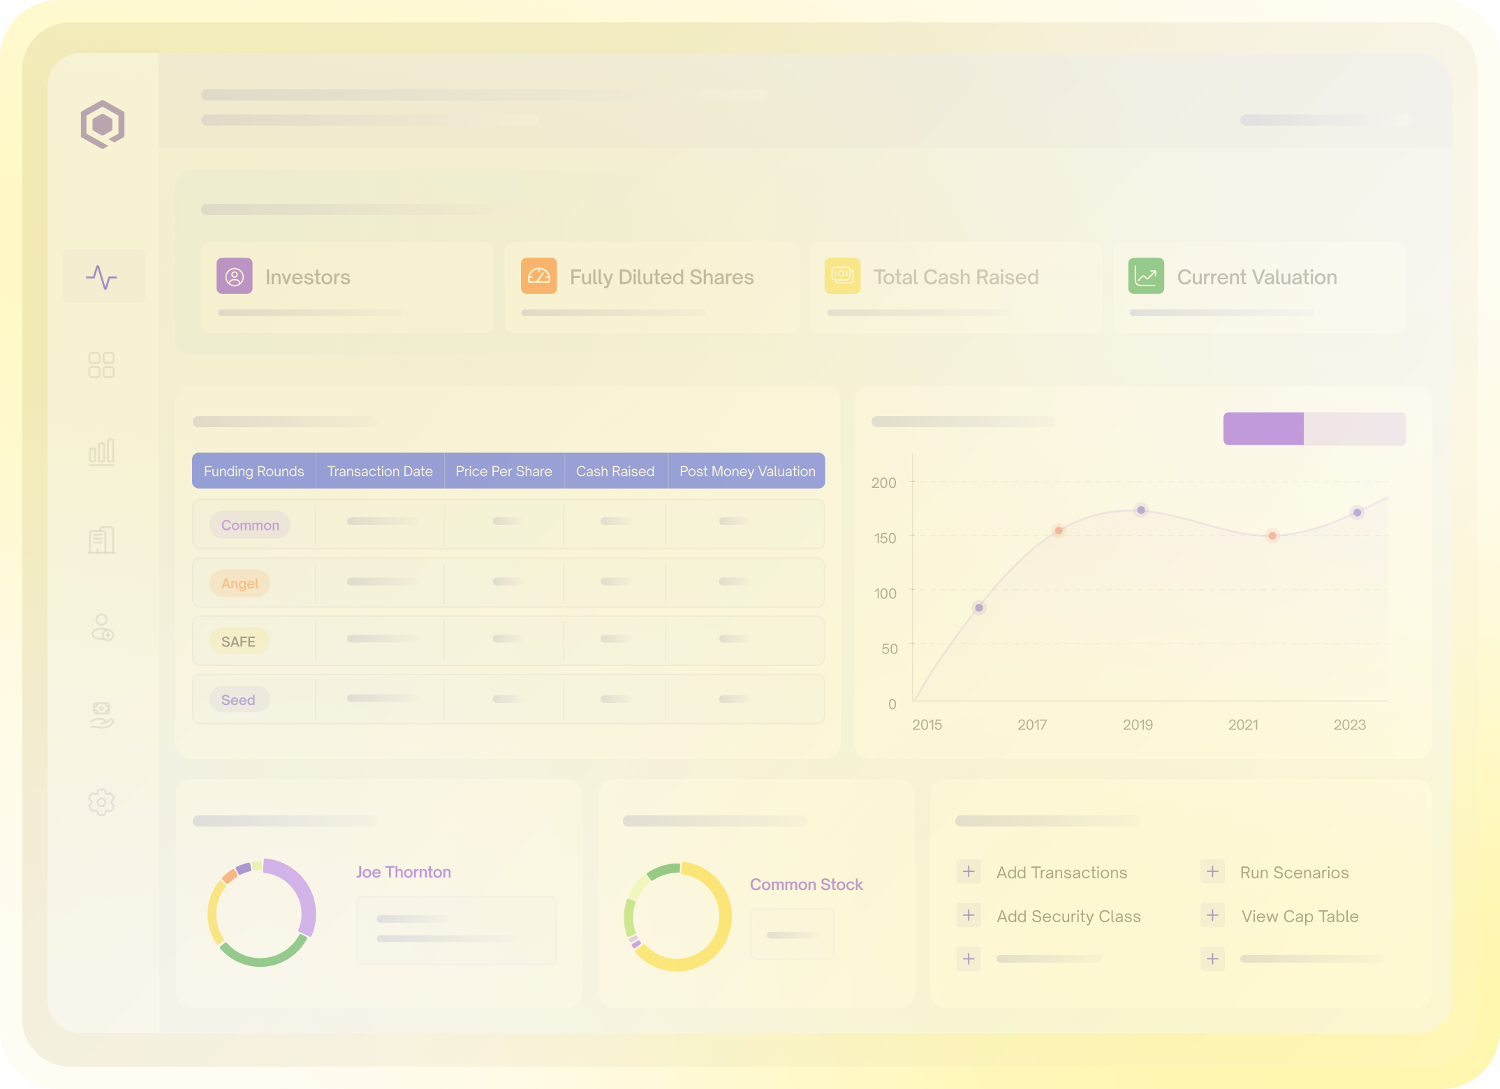The height and width of the screenshot is (1089, 1500).
Task: Click the green Current Valuation chart icon
Action: [1146, 276]
